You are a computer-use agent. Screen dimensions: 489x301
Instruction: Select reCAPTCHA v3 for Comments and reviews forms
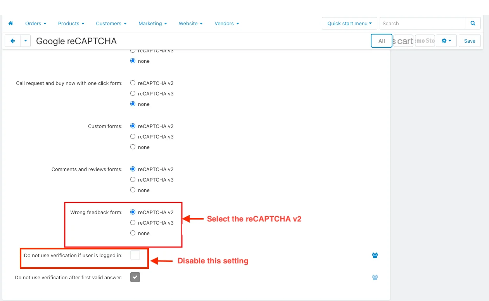coord(133,180)
